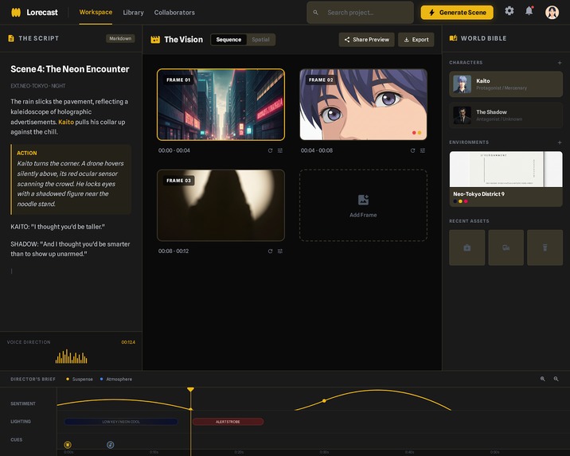Focus the Search project field
This screenshot has height=456, width=570.
pos(360,13)
